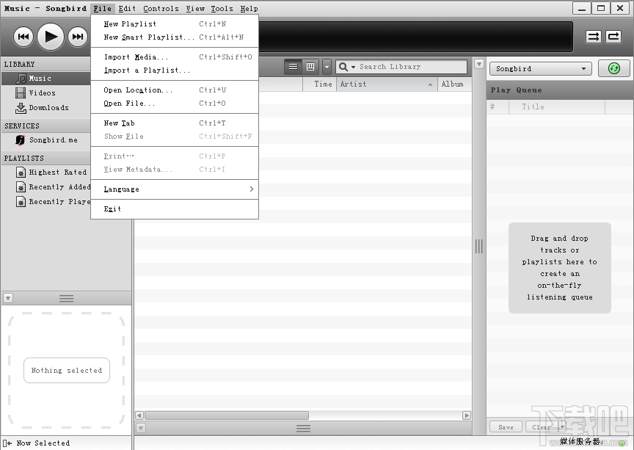This screenshot has width=634, height=450.
Task: Select Open File menu item
Action: [175, 104]
